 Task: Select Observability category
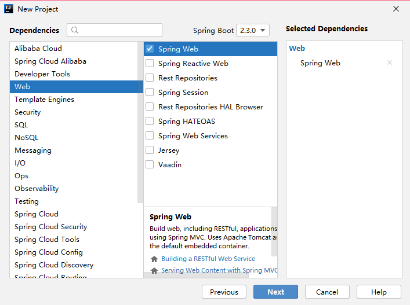pyautogui.click(x=74, y=188)
